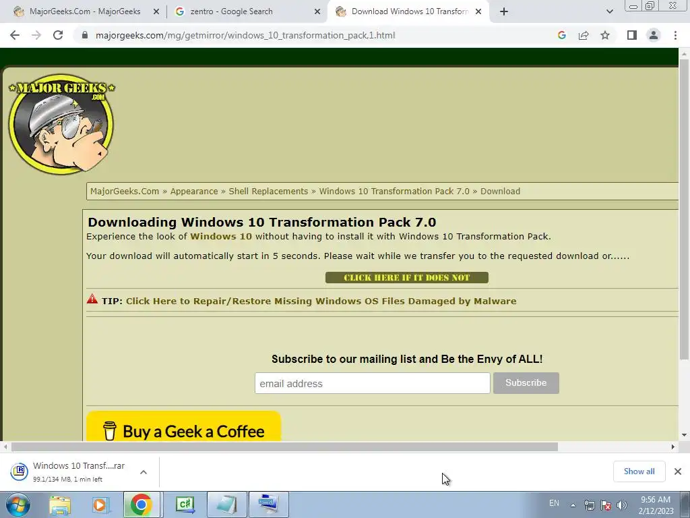Screen dimensions: 690x518
Task: Click the address bar URL
Action: point(245,35)
